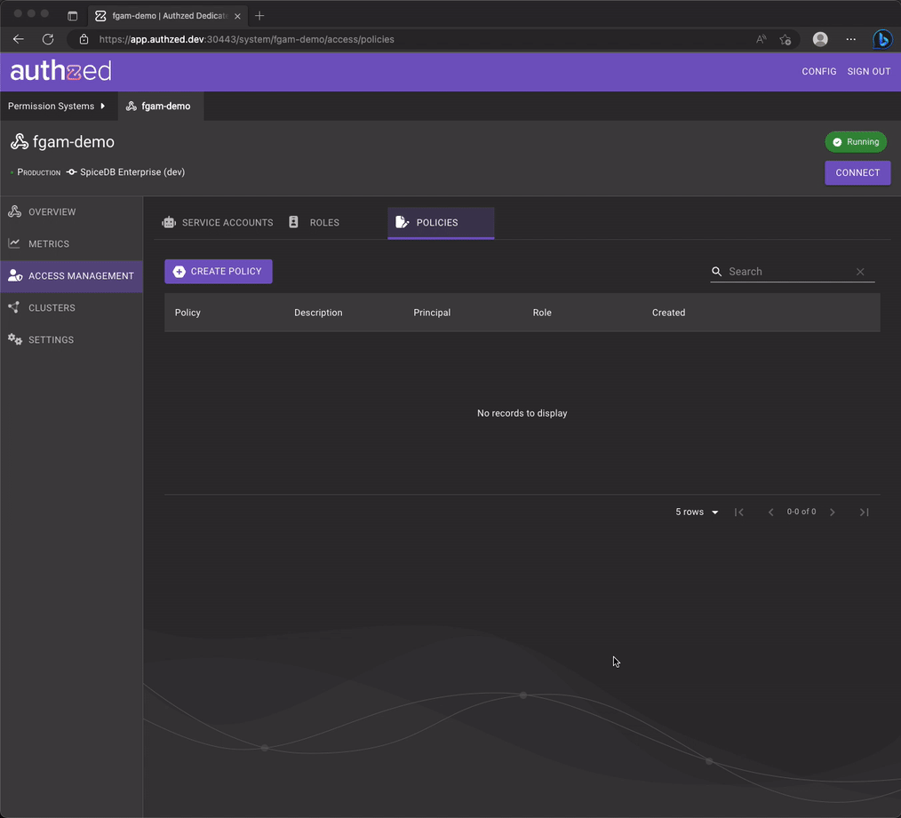Click the search magnifier icon
The image size is (901, 818).
[716, 271]
